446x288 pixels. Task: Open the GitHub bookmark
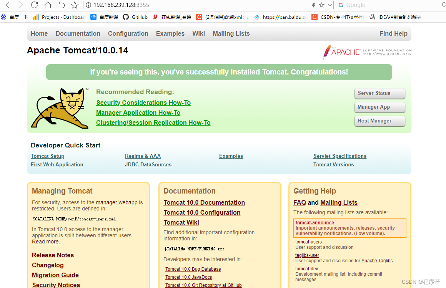click(135, 17)
